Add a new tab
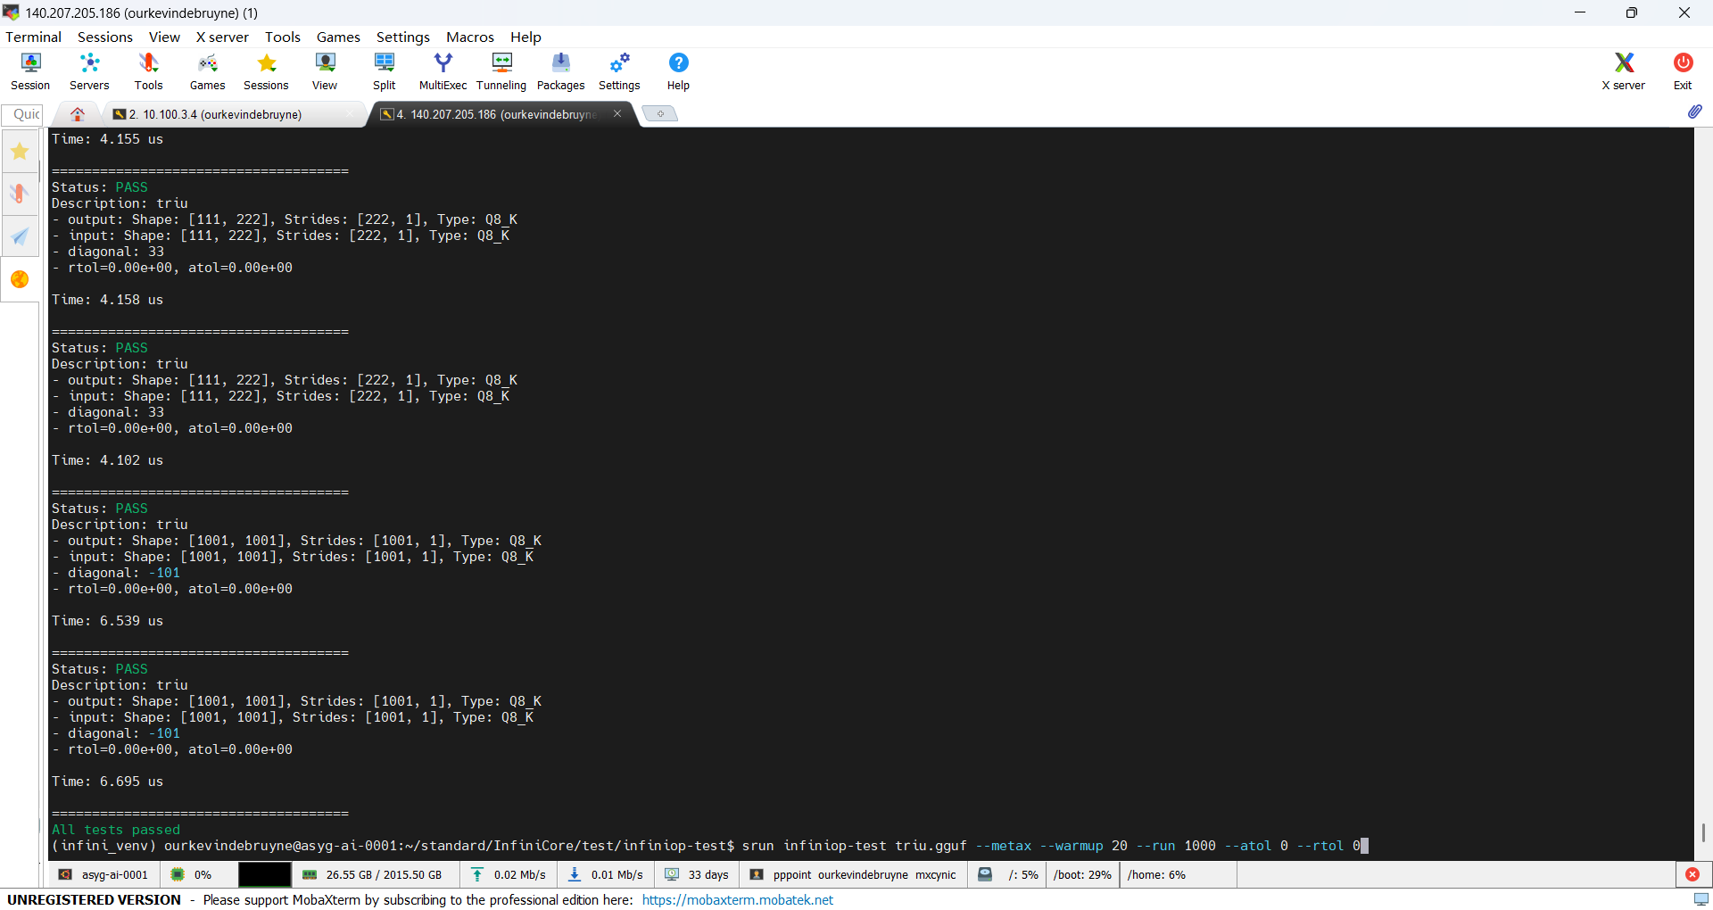Screen dimensions: 1713x910 pos(660,113)
